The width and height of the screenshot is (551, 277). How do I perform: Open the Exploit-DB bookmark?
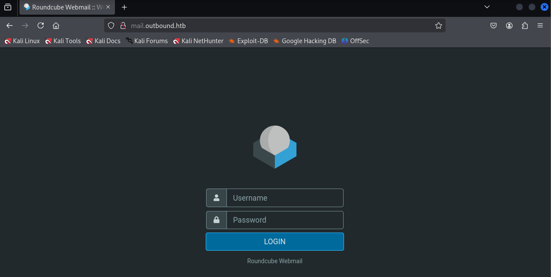click(x=248, y=41)
